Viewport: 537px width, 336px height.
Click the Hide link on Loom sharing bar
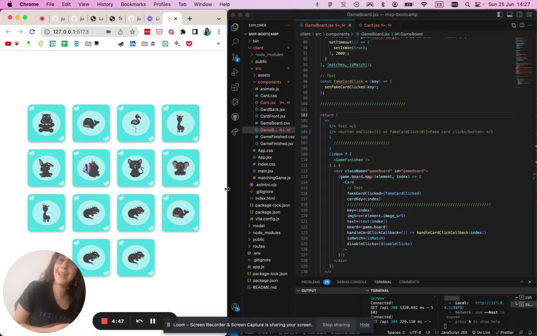(x=365, y=325)
